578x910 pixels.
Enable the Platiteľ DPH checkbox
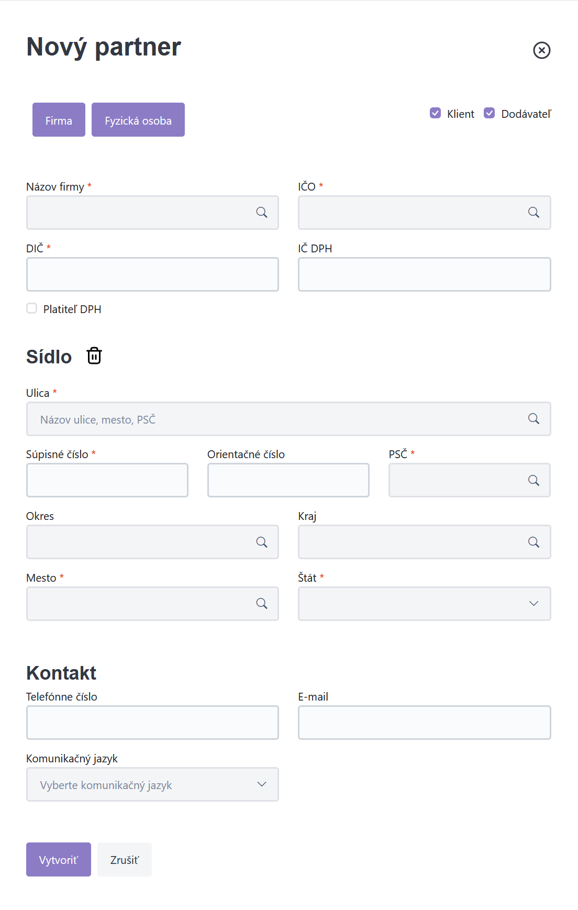point(32,308)
